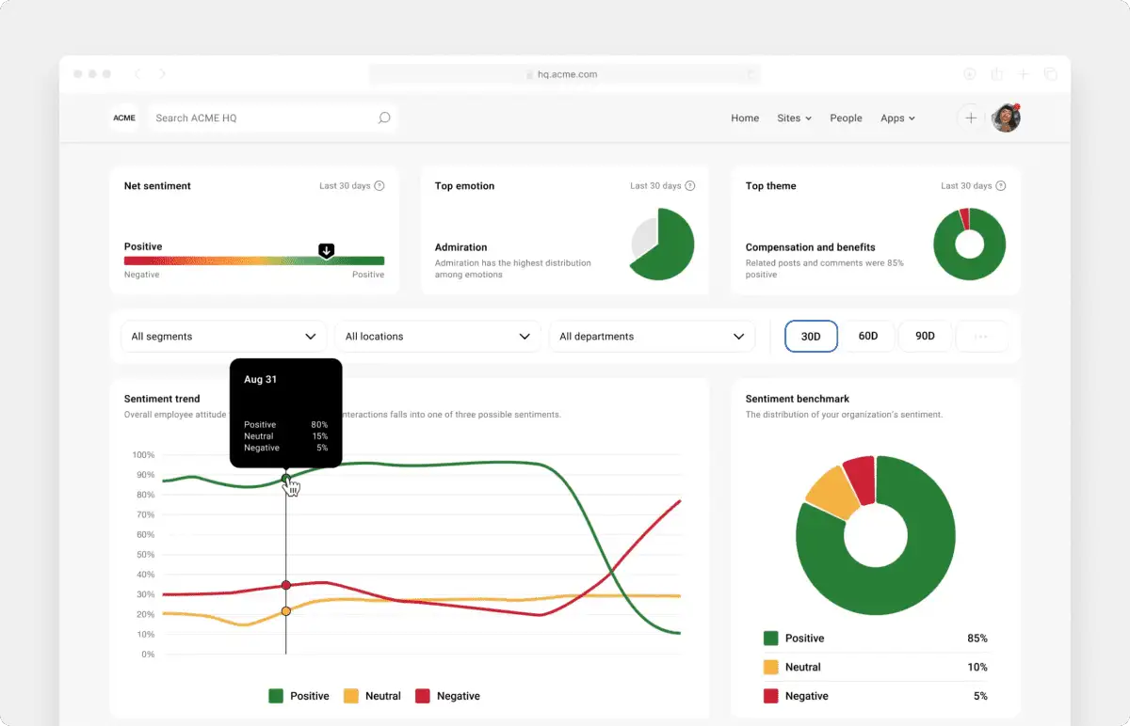
Task: Open the Apps menu
Action: pyautogui.click(x=897, y=118)
